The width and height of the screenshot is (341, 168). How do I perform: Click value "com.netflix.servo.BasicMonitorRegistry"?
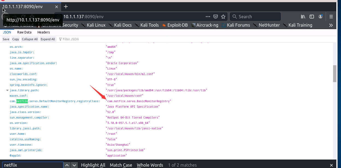tap(139, 101)
